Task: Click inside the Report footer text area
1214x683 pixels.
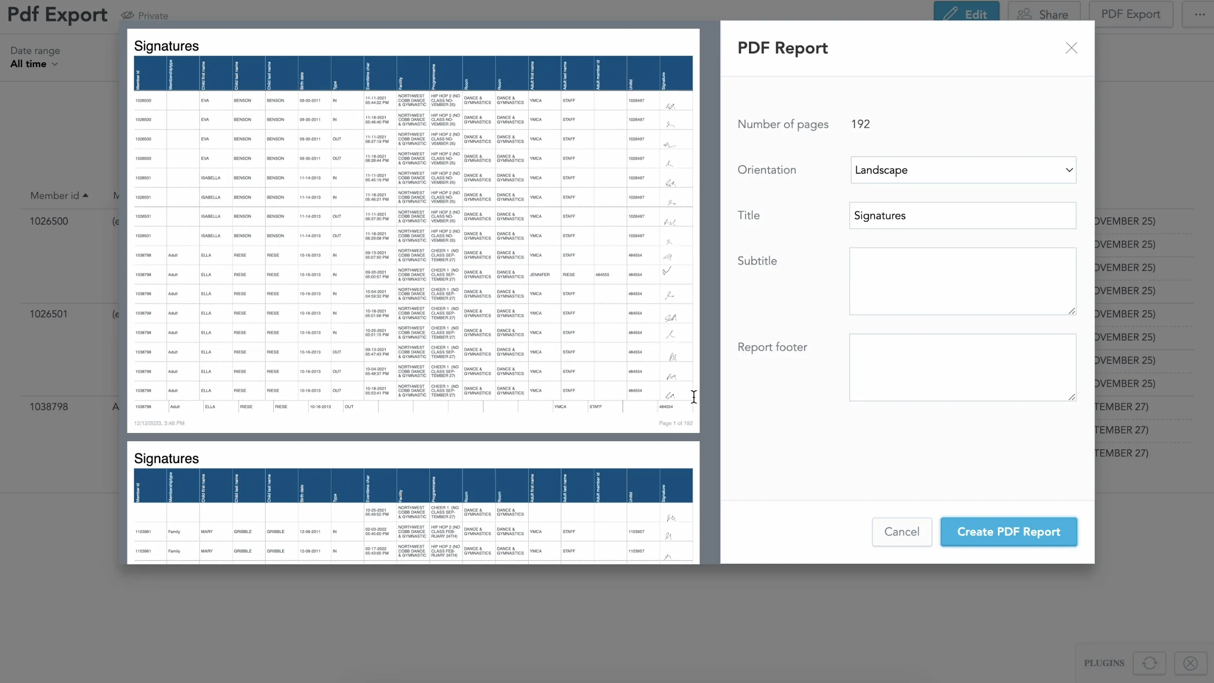Action: 963,367
